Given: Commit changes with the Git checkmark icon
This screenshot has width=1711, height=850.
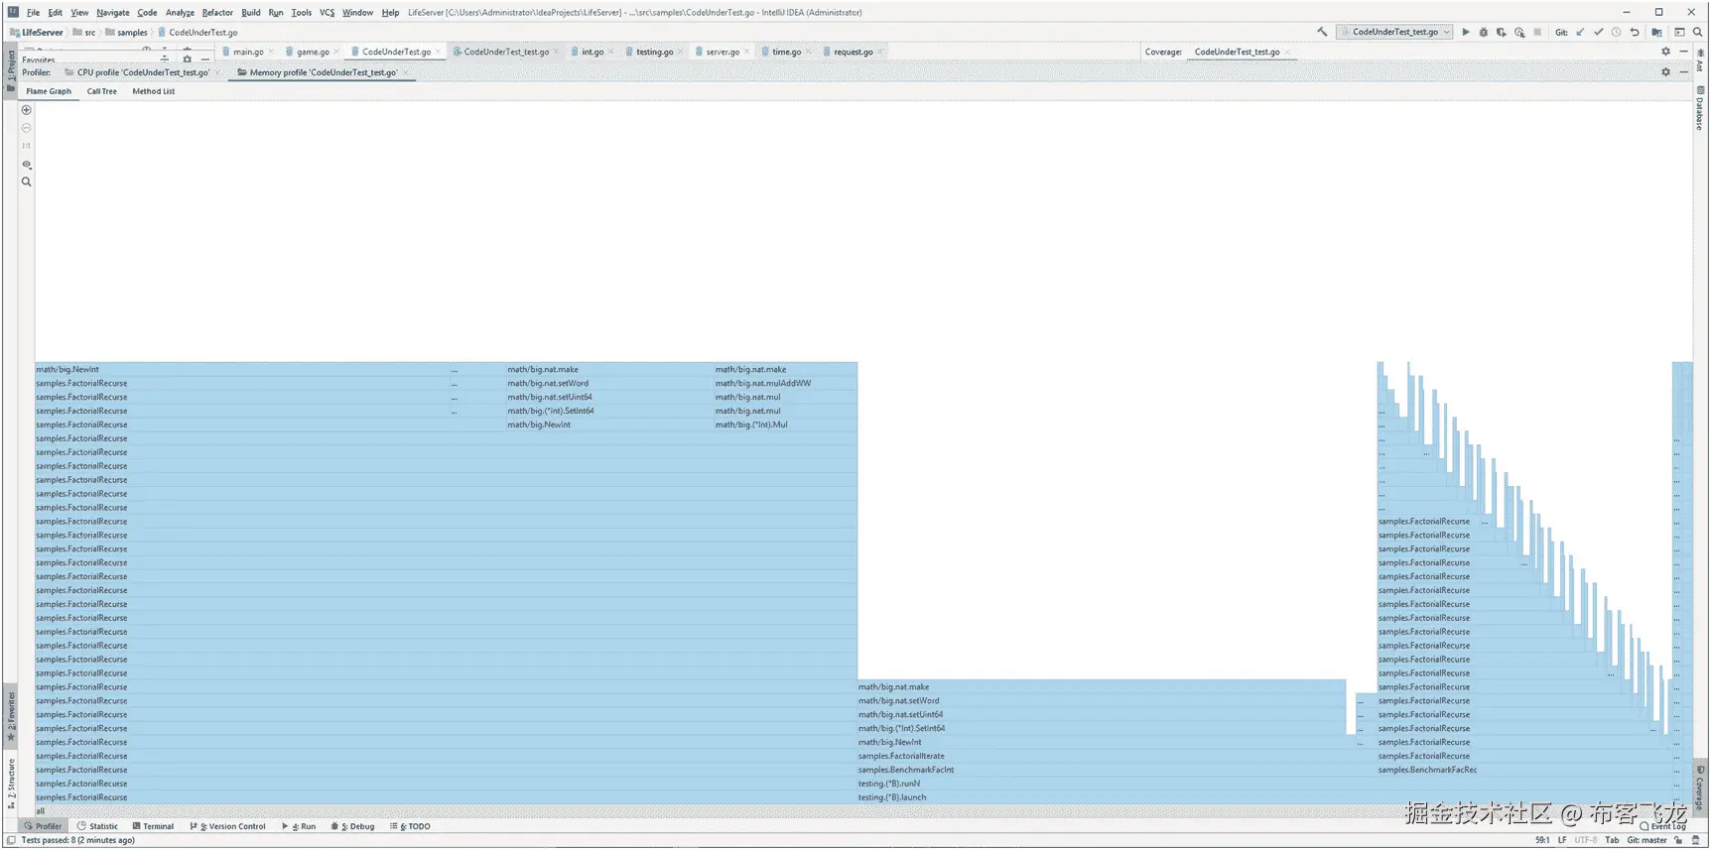Looking at the screenshot, I should pyautogui.click(x=1599, y=32).
